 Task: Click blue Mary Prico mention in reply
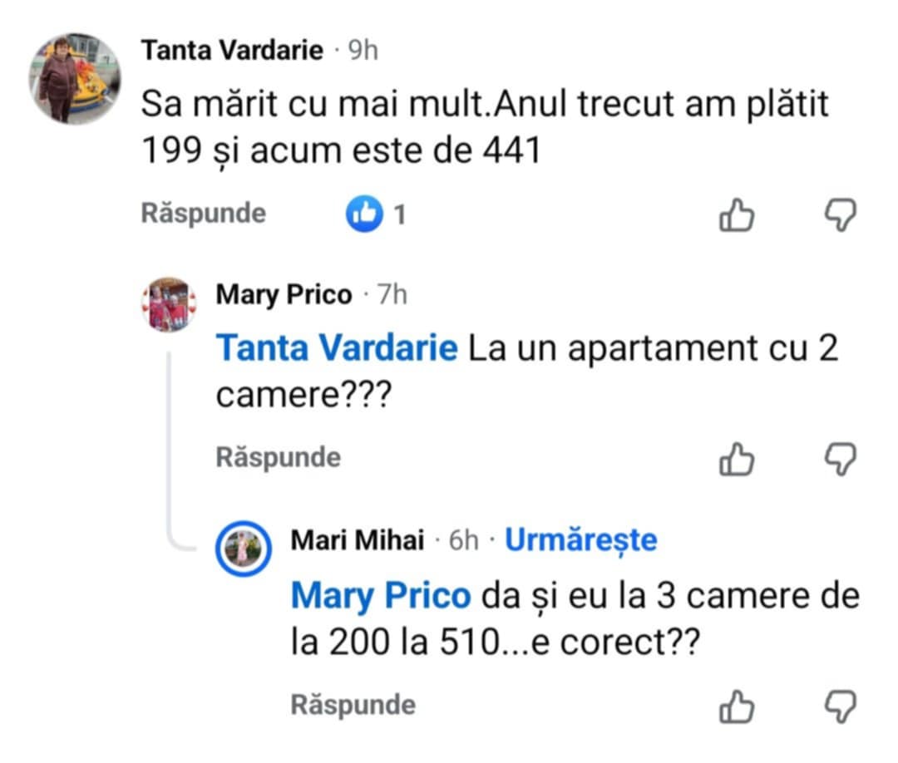(381, 596)
